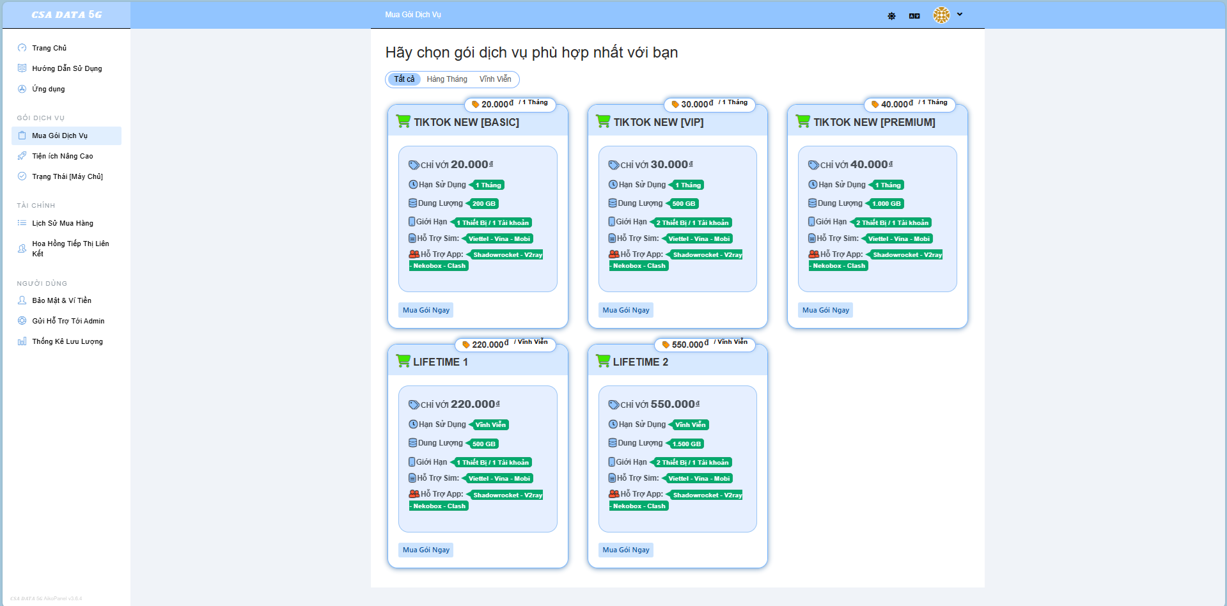Buy the LIFETIME 2 package now

[x=626, y=550]
